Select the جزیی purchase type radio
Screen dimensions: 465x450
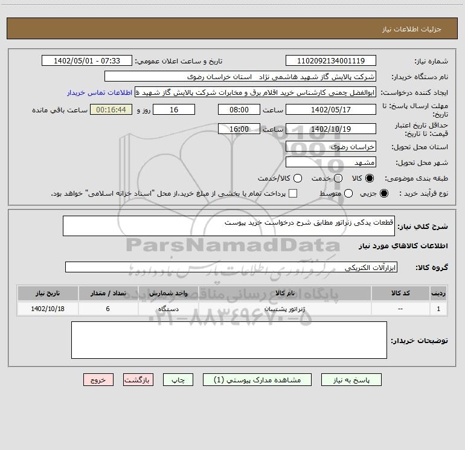[x=383, y=193]
